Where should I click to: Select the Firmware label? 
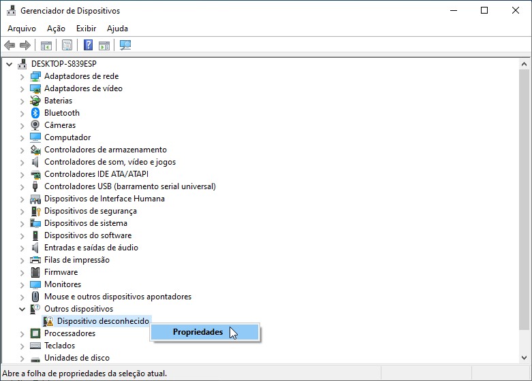point(61,272)
